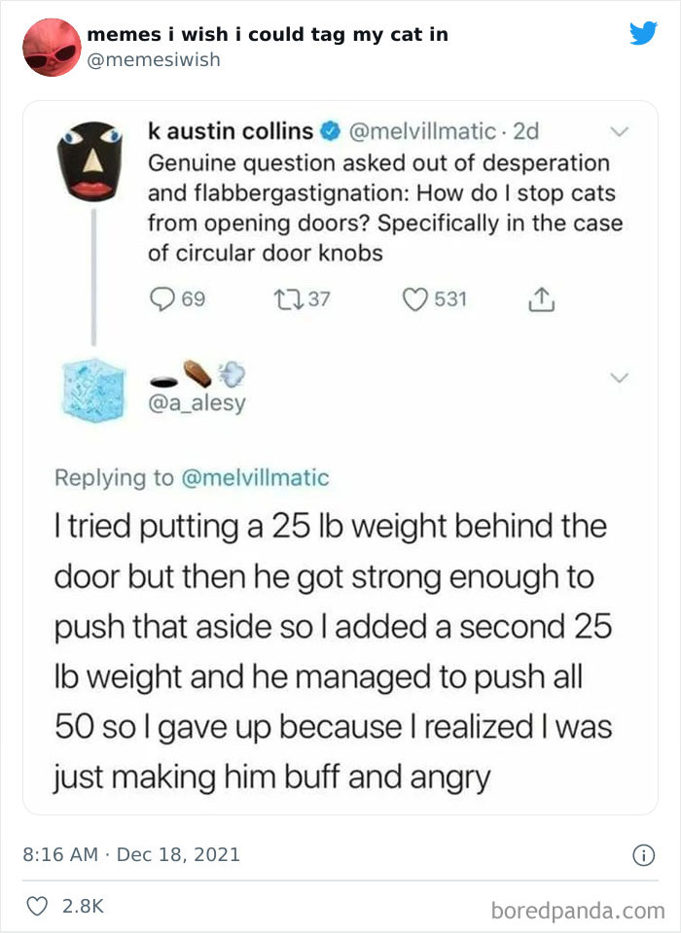Image resolution: width=681 pixels, height=933 pixels.
Task: Open the @a_alesy handle link
Action: point(197,404)
